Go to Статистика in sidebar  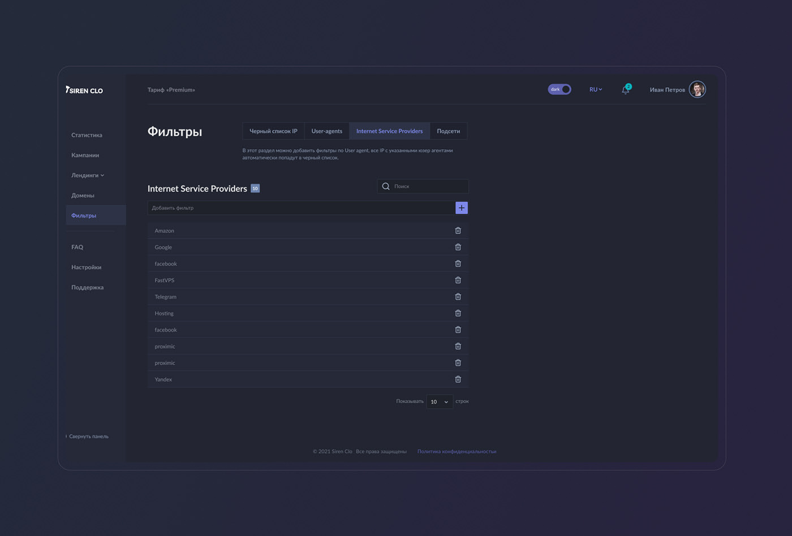point(87,135)
